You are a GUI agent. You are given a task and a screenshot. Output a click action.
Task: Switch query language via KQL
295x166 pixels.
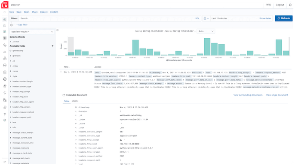click(x=197, y=18)
